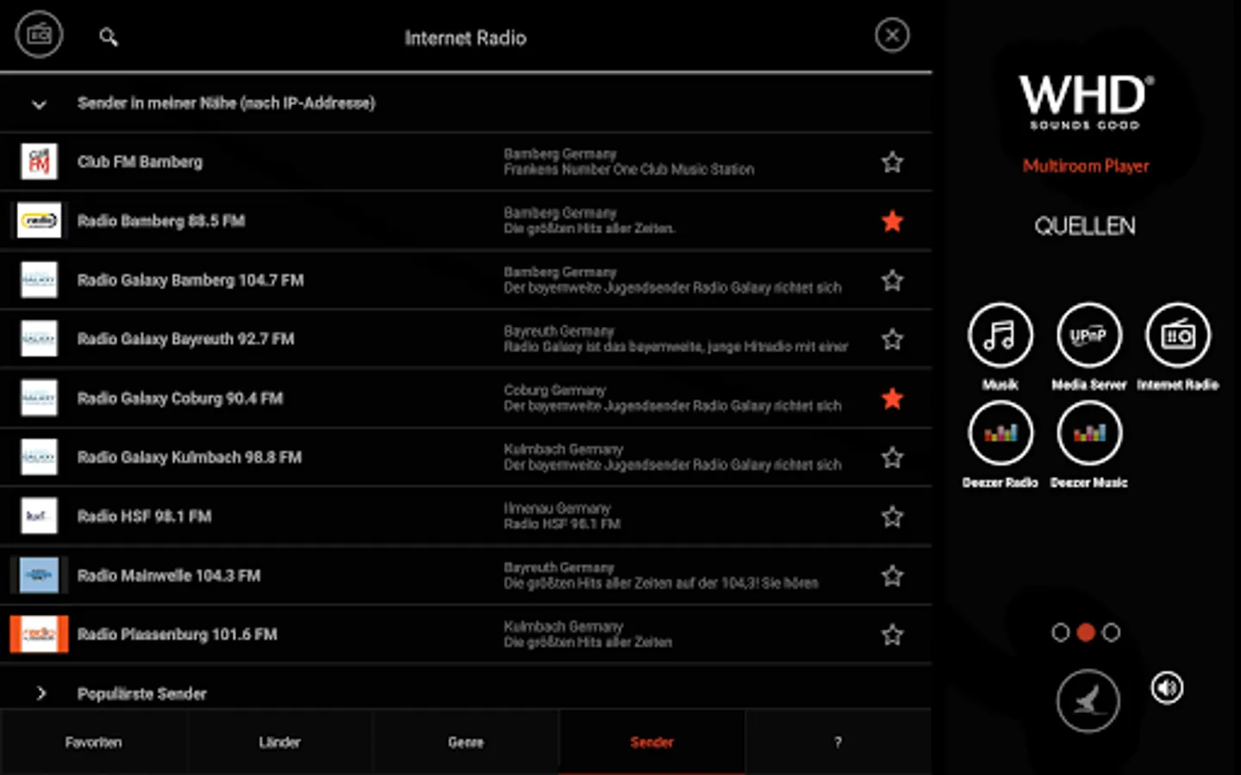Favorite Radio Plassenburg 101.6 FM star

892,635
